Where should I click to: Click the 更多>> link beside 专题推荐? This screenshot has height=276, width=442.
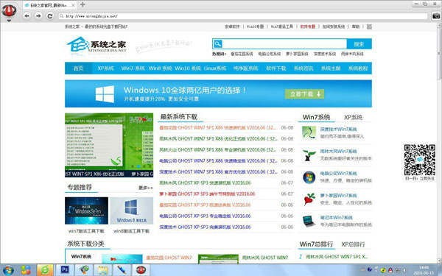(146, 188)
